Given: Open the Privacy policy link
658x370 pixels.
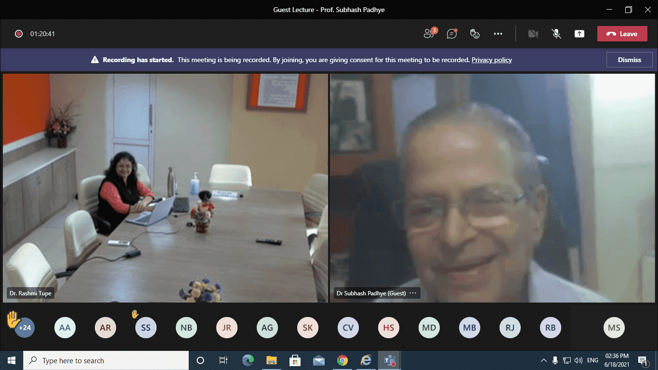Looking at the screenshot, I should coord(491,60).
